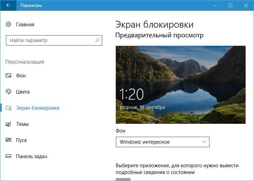This screenshot has height=181, width=254.
Task: Select Экран блокировки in the sidebar
Action: (38, 108)
